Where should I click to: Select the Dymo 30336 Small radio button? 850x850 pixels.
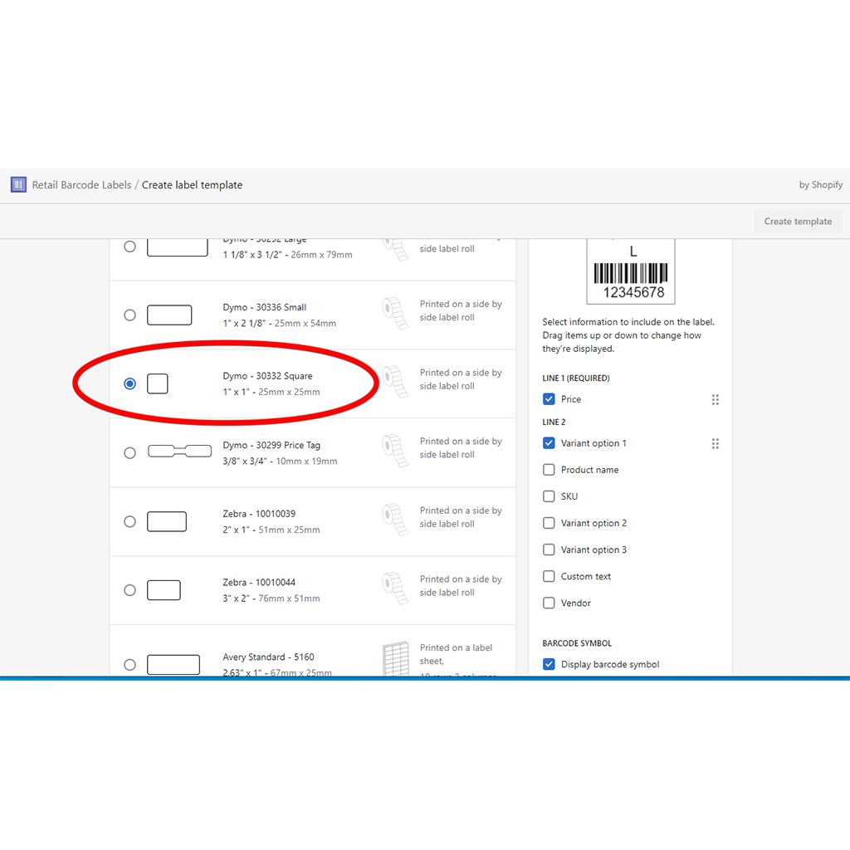click(129, 315)
